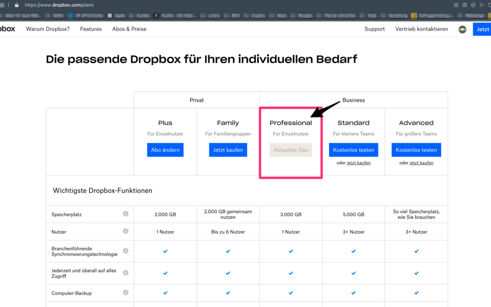Show info icon for Computer-Backup
The width and height of the screenshot is (491, 307).
[125, 292]
